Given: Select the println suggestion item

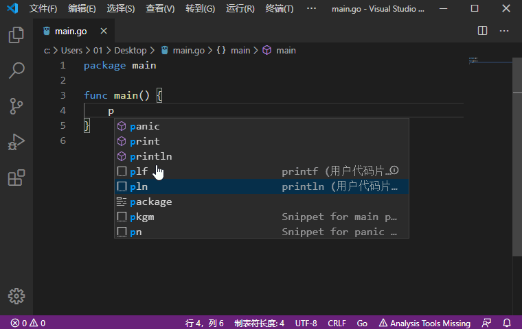Looking at the screenshot, I should [x=150, y=156].
